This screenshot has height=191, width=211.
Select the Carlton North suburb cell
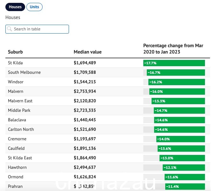pos(21,129)
